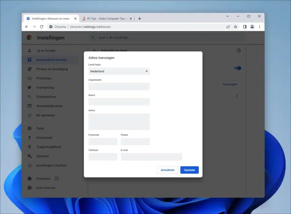291x214 pixels.
Task: Click the Toegankelijkheid person icon
Action: tap(29, 147)
